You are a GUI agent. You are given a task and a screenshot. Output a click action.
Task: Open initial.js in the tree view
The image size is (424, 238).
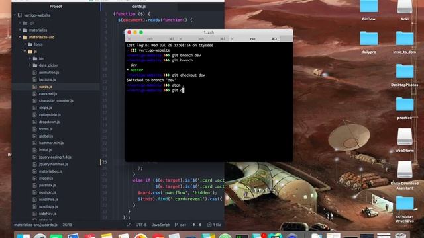point(45,150)
